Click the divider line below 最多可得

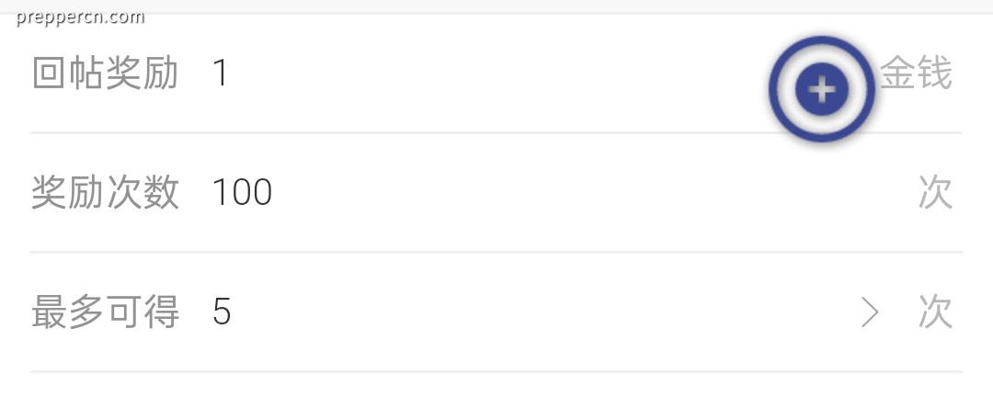[496, 371]
